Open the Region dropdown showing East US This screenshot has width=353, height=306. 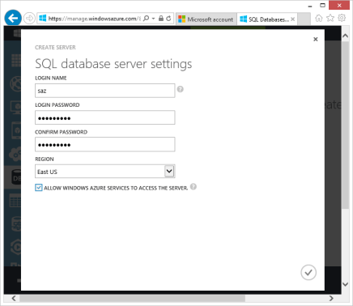105,172
